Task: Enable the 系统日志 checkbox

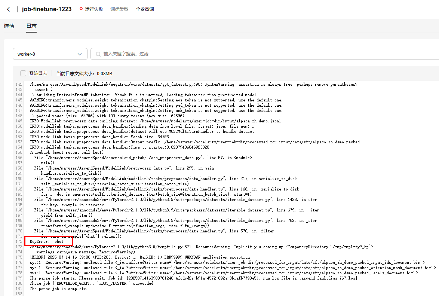Action: (23, 73)
